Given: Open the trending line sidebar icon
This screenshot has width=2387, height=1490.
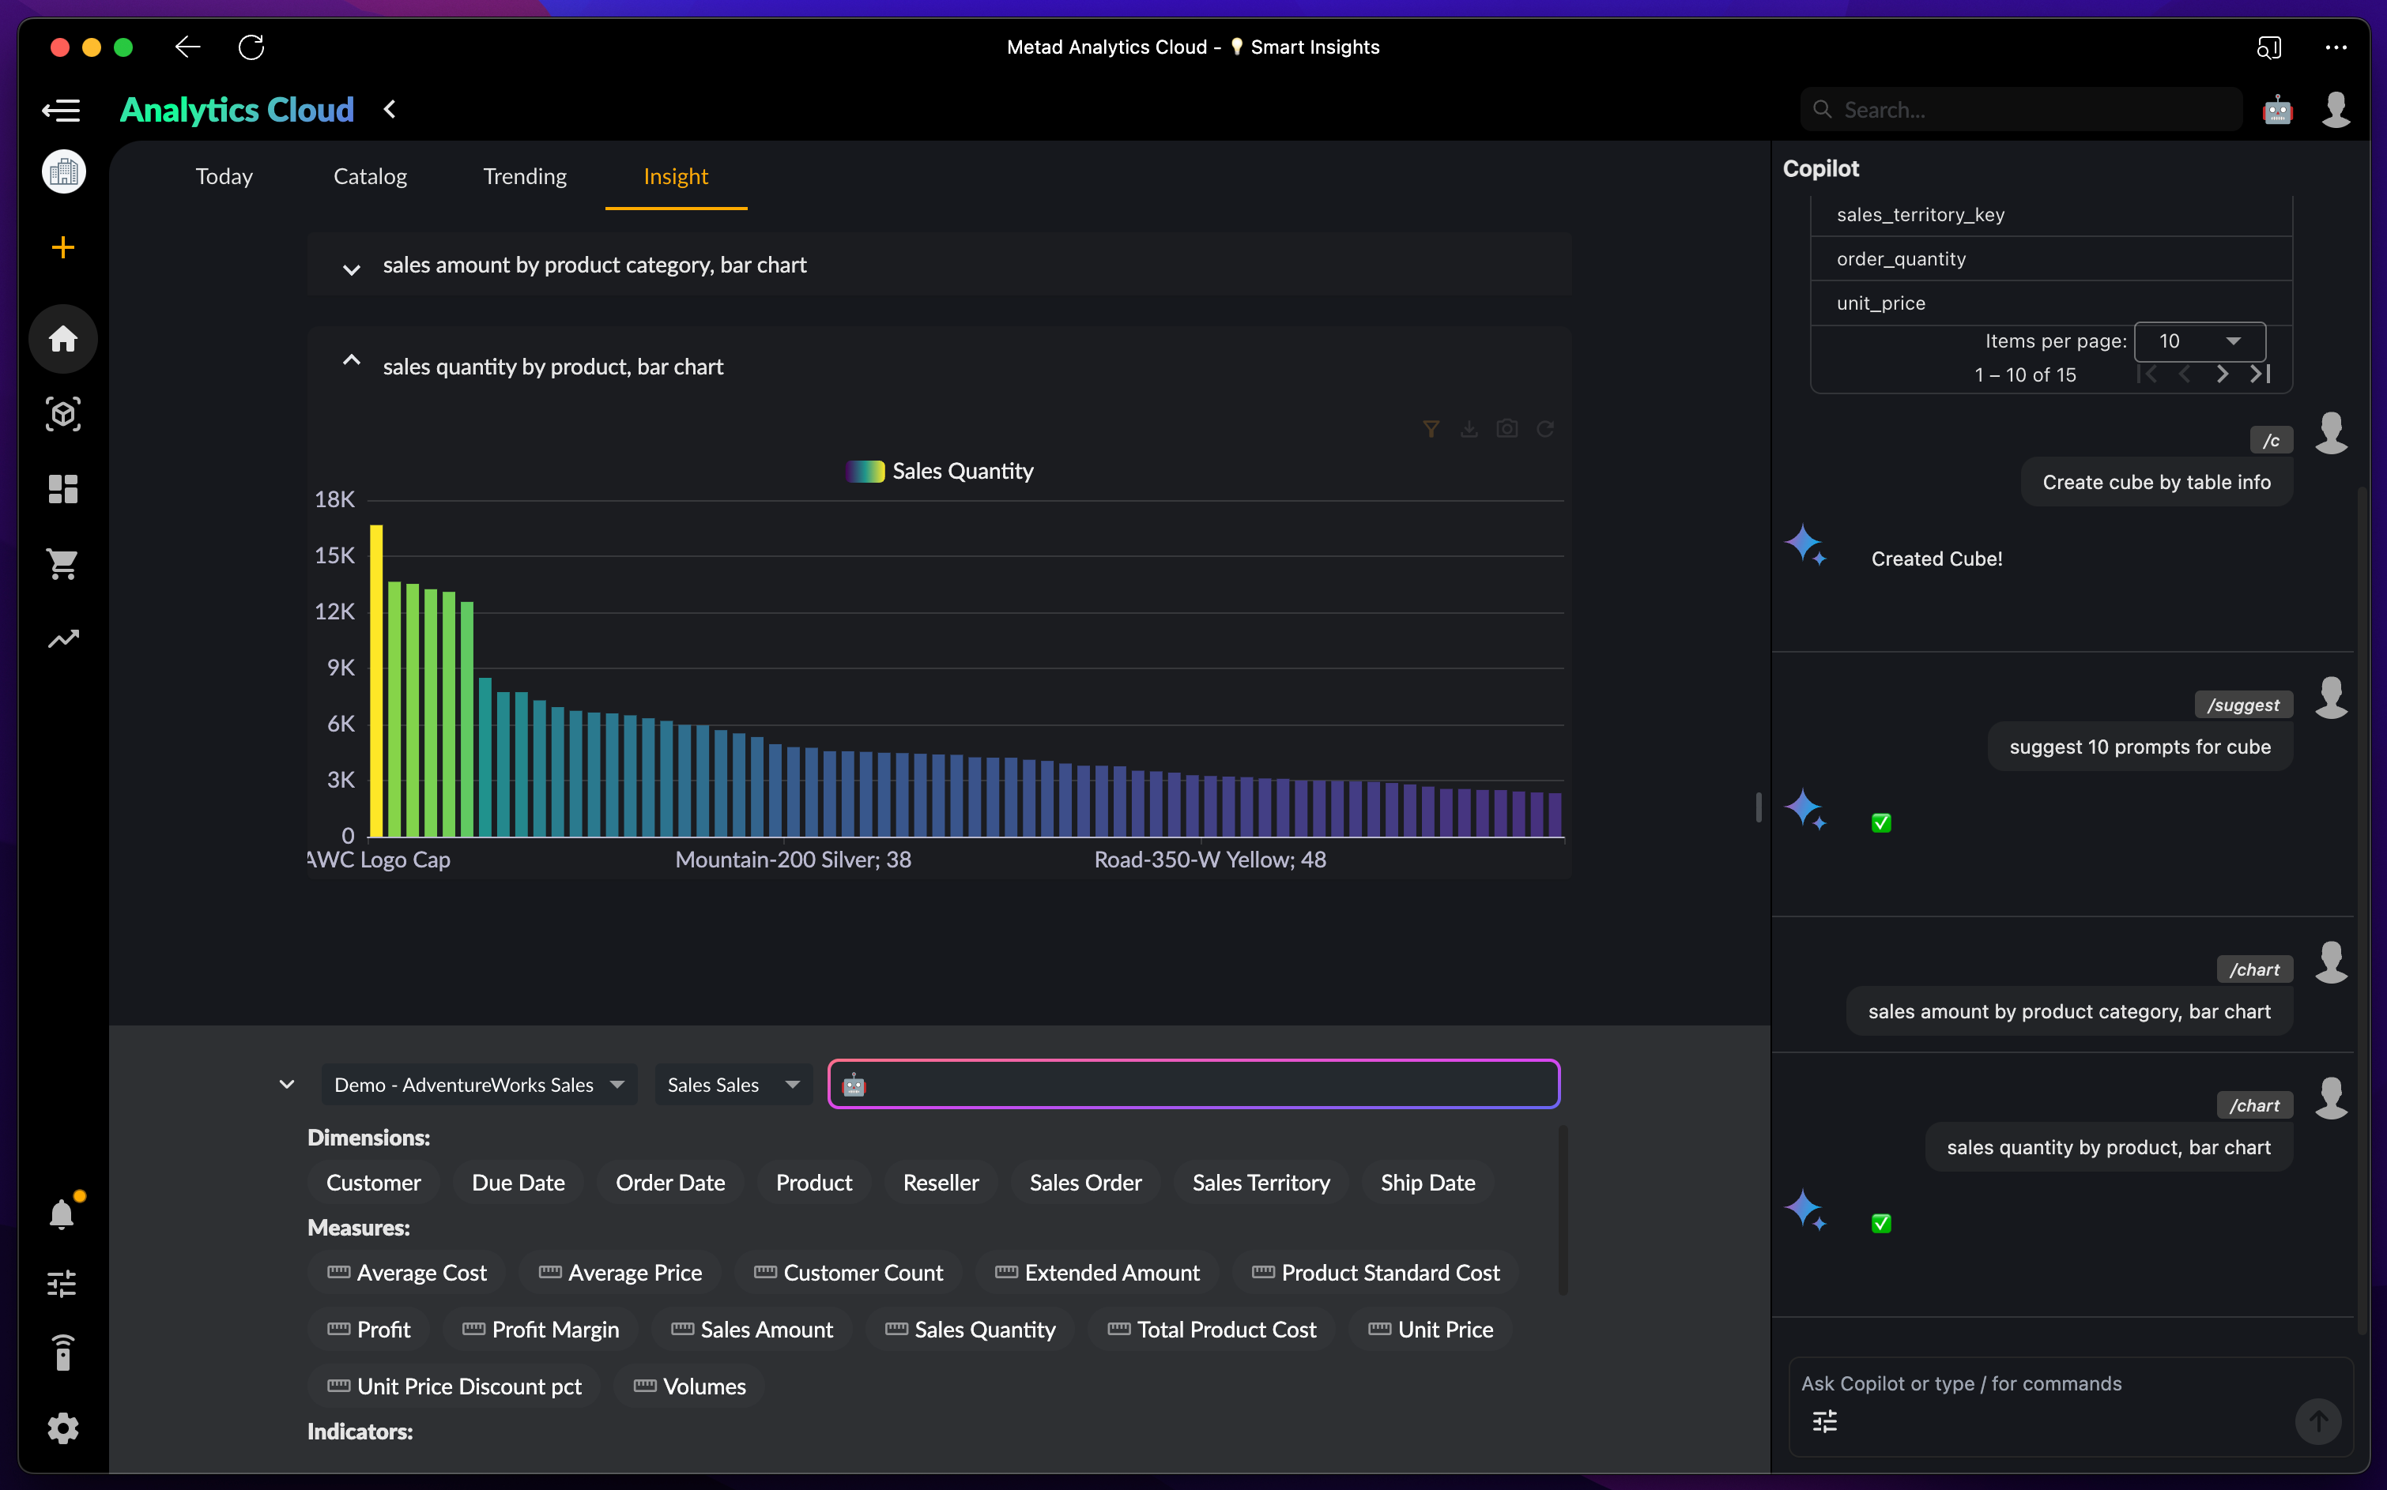Looking at the screenshot, I should [63, 640].
